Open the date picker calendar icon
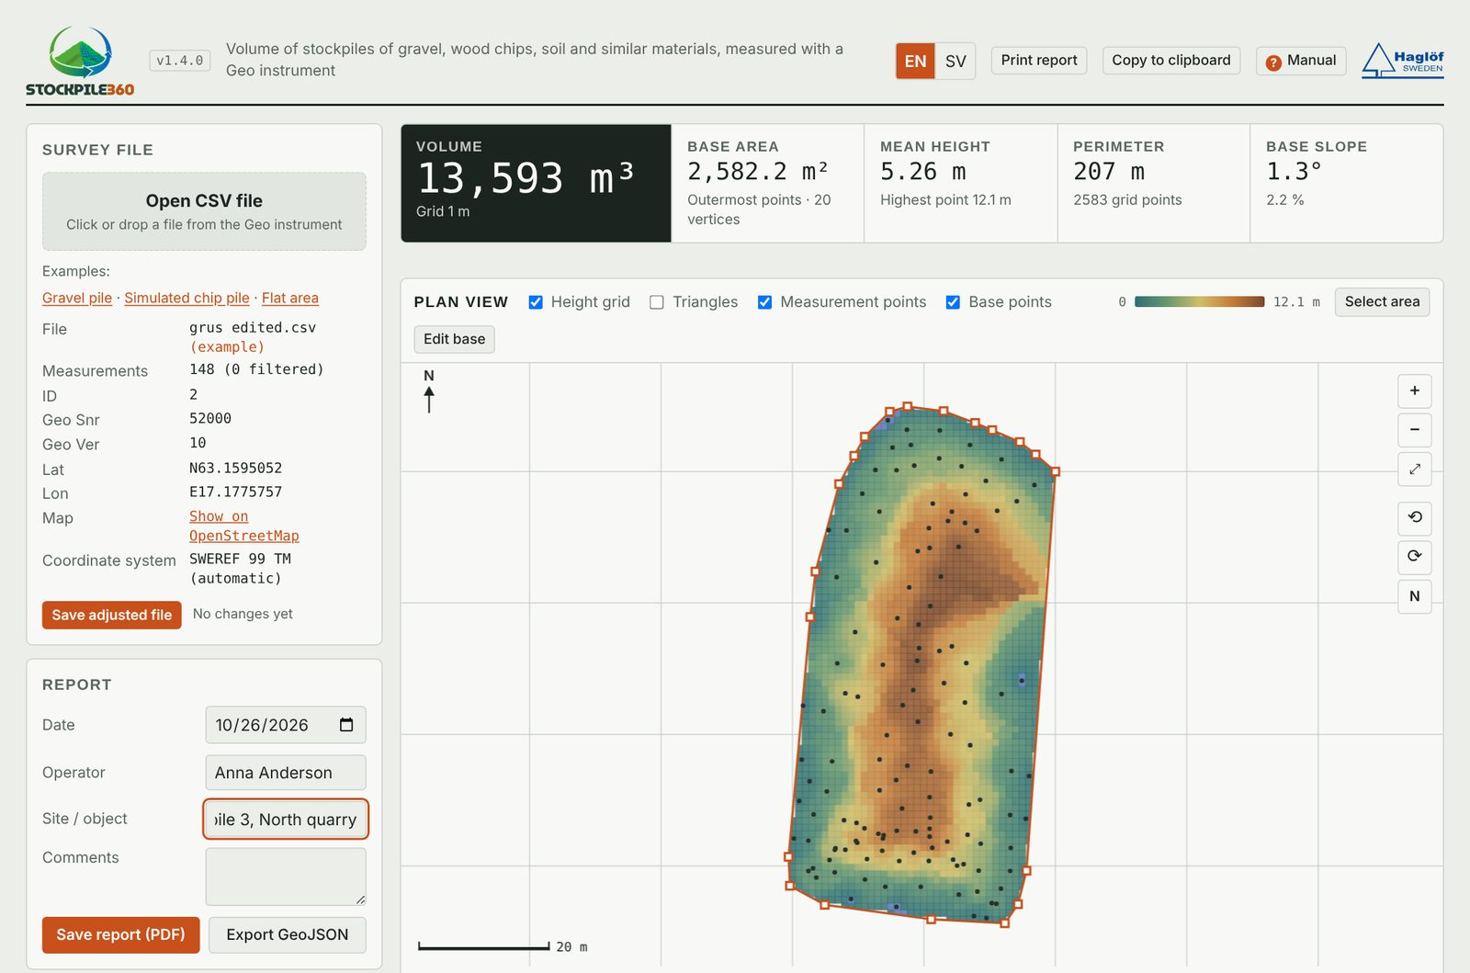The width and height of the screenshot is (1470, 973). coord(346,725)
